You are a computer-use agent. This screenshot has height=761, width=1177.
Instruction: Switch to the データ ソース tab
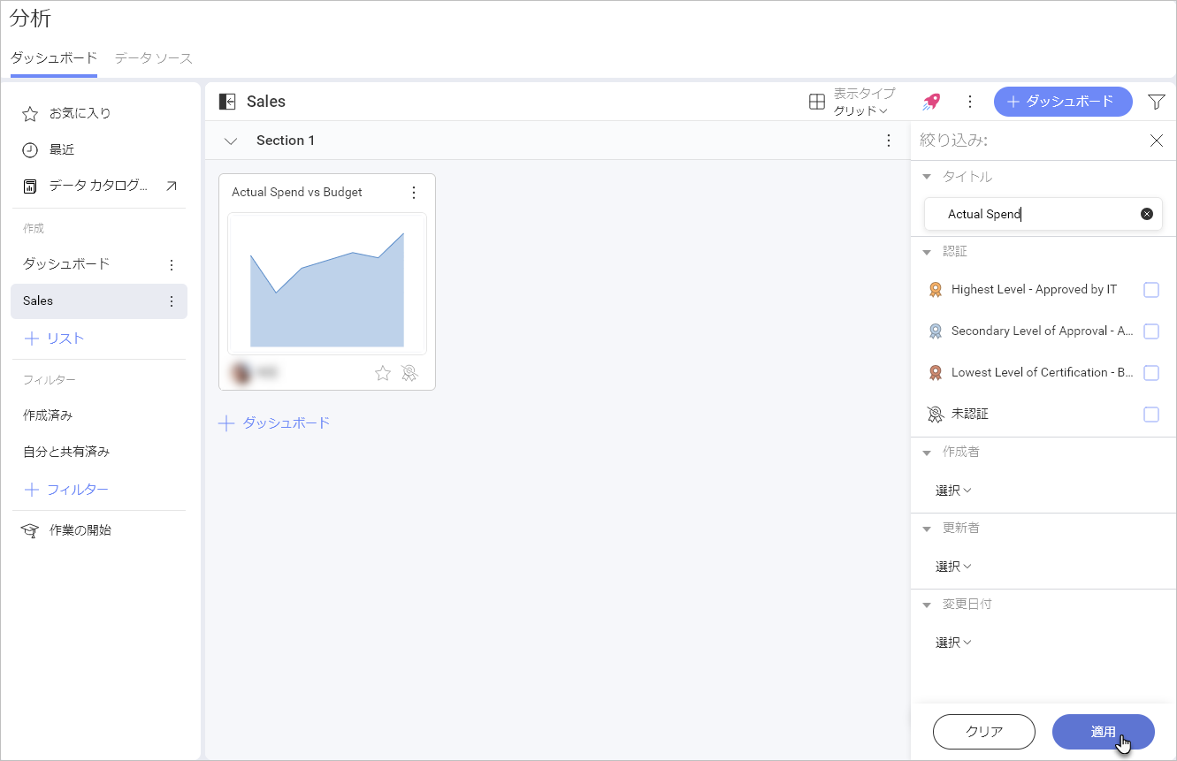(154, 58)
